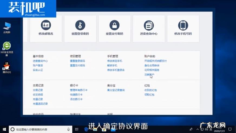Open the People tray icon
236x133 pixels.
(x=191, y=129)
